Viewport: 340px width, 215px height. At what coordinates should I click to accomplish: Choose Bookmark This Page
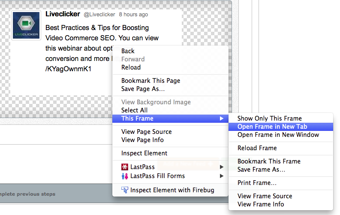[x=150, y=81]
